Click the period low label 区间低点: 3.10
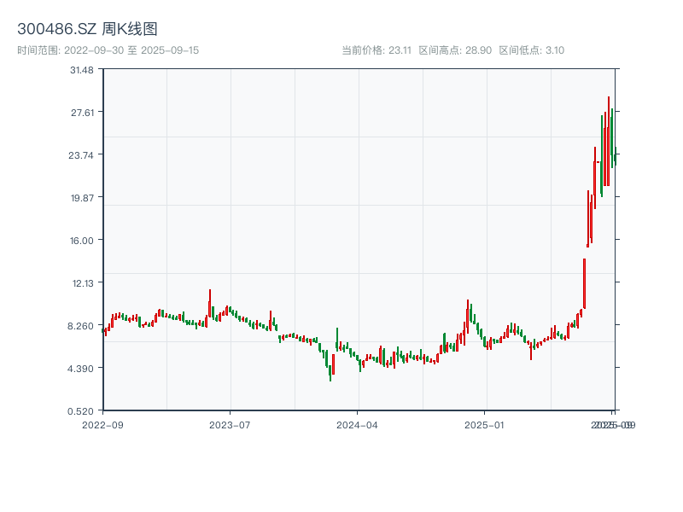Screen dimensions: 683x512 click(531, 50)
